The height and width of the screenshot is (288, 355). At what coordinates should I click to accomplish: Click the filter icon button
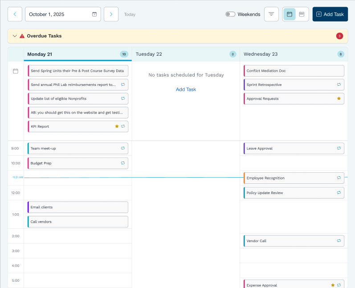(271, 14)
